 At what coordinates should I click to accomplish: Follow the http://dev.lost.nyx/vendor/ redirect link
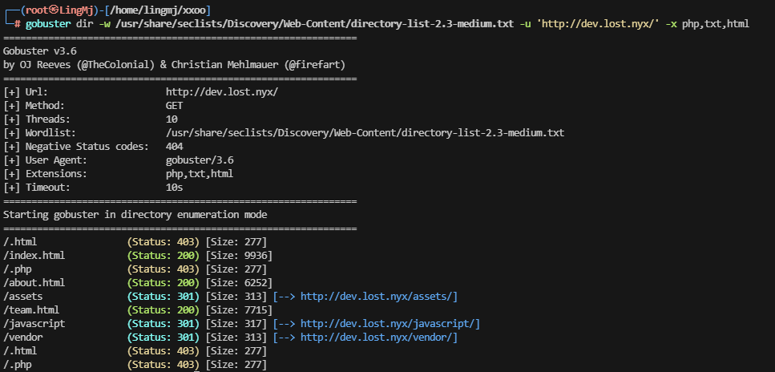click(x=378, y=338)
